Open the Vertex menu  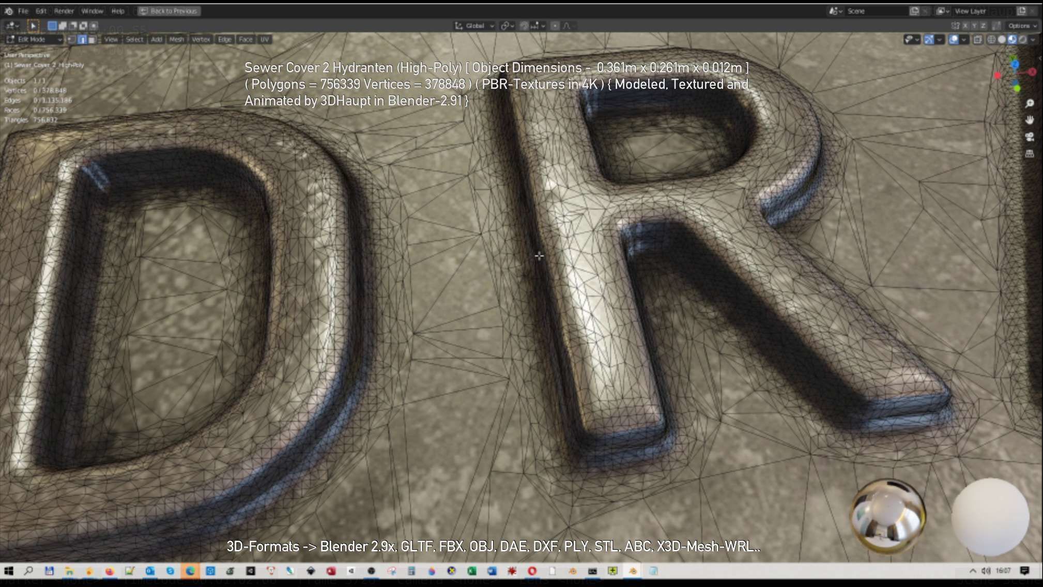pos(201,39)
